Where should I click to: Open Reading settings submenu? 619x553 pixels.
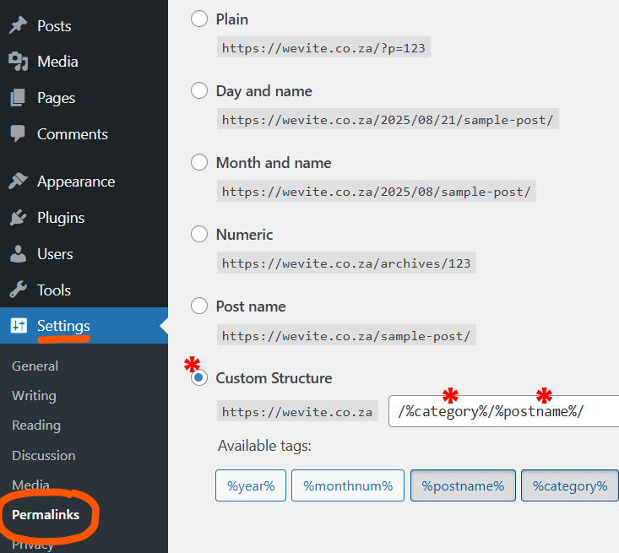tap(36, 426)
